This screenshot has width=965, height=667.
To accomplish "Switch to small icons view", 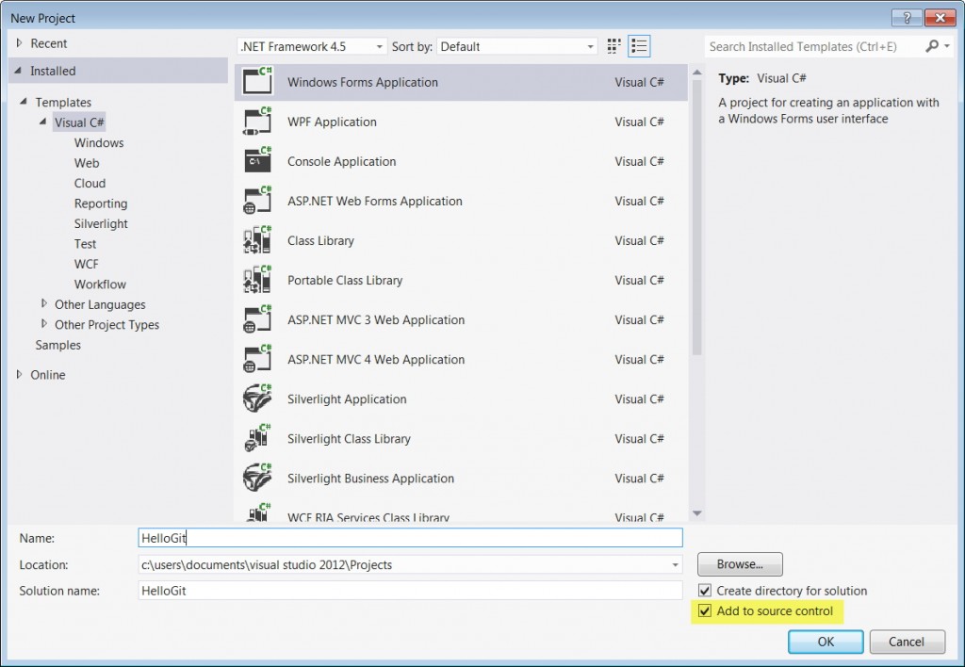I will point(613,46).
